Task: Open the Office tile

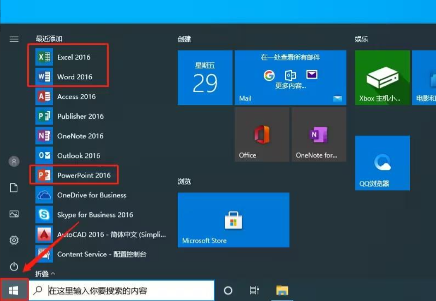Action: pyautogui.click(x=262, y=134)
